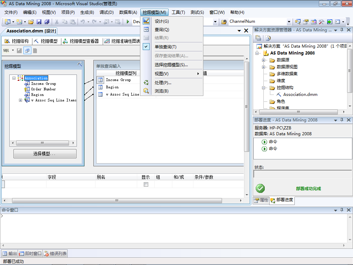Switch to the 输出 tab
This screenshot has width=353, height=265.
pyautogui.click(x=9, y=254)
